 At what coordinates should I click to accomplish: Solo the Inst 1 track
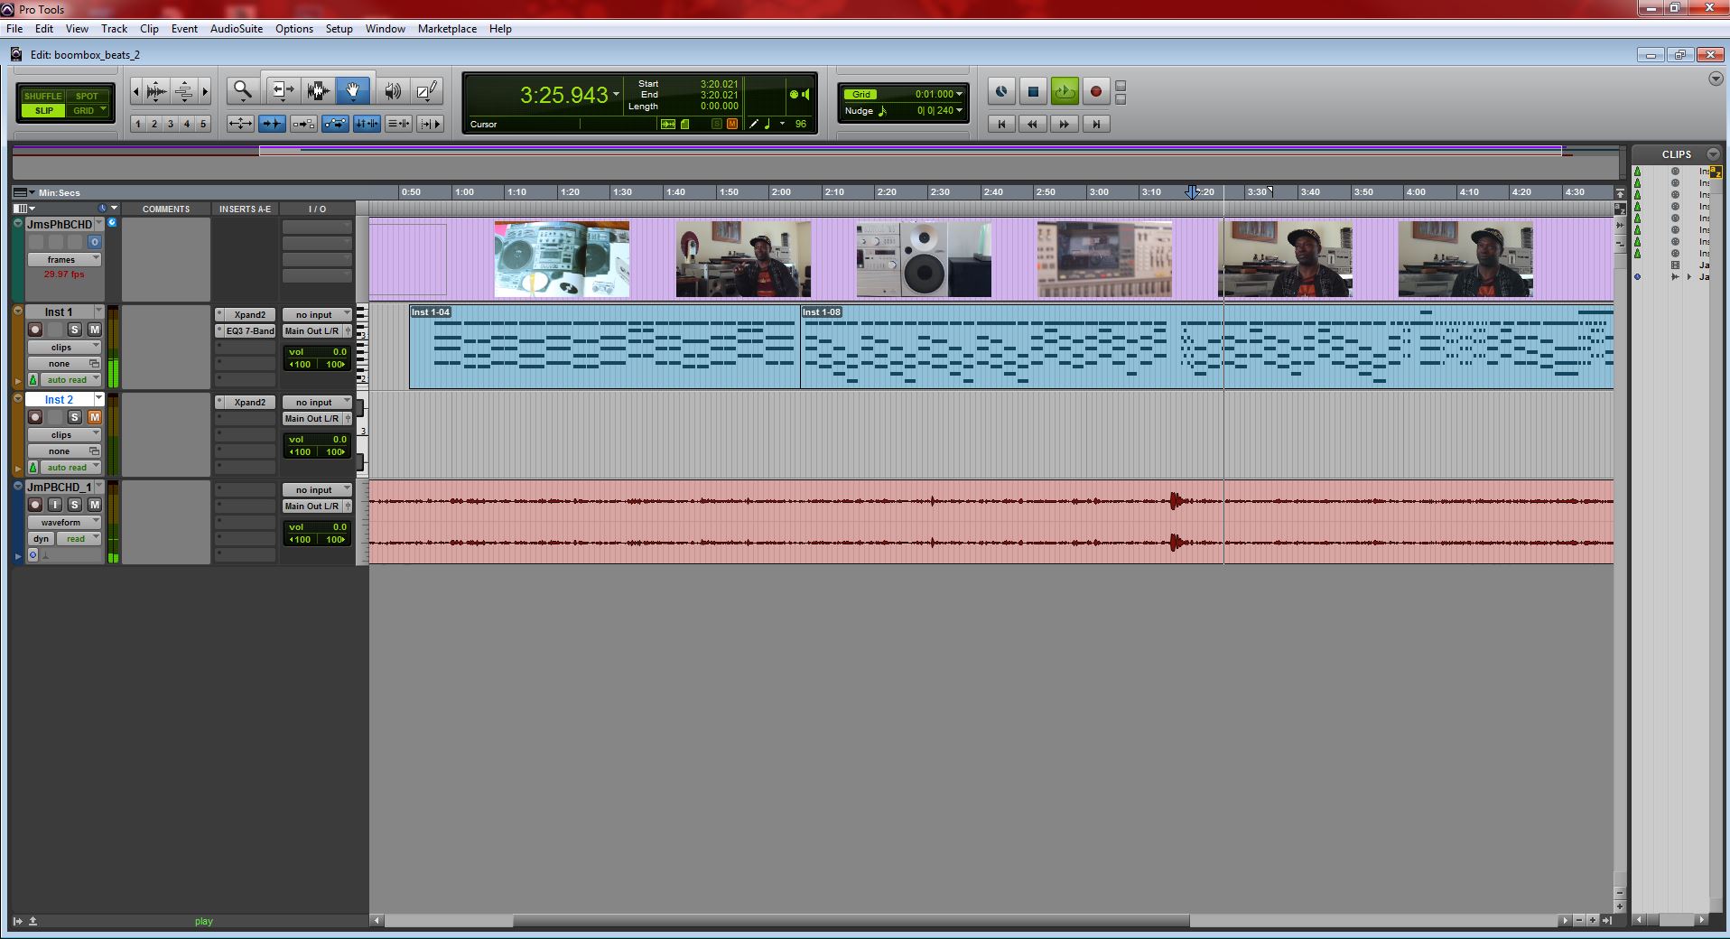tap(75, 330)
